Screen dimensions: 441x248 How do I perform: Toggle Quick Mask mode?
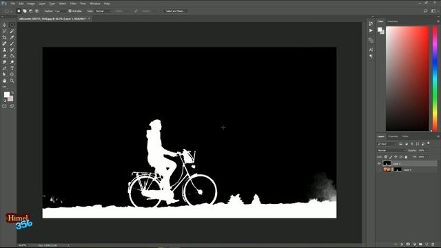tap(4, 106)
